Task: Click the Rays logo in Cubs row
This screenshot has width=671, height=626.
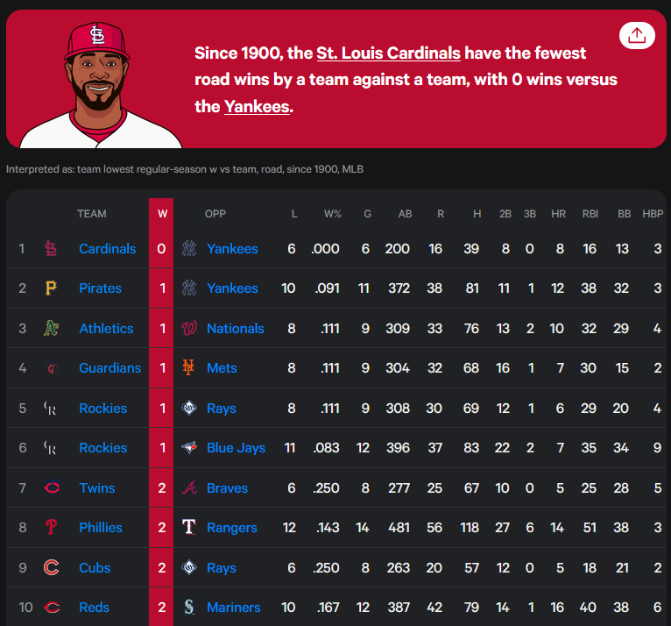Action: pyautogui.click(x=189, y=567)
